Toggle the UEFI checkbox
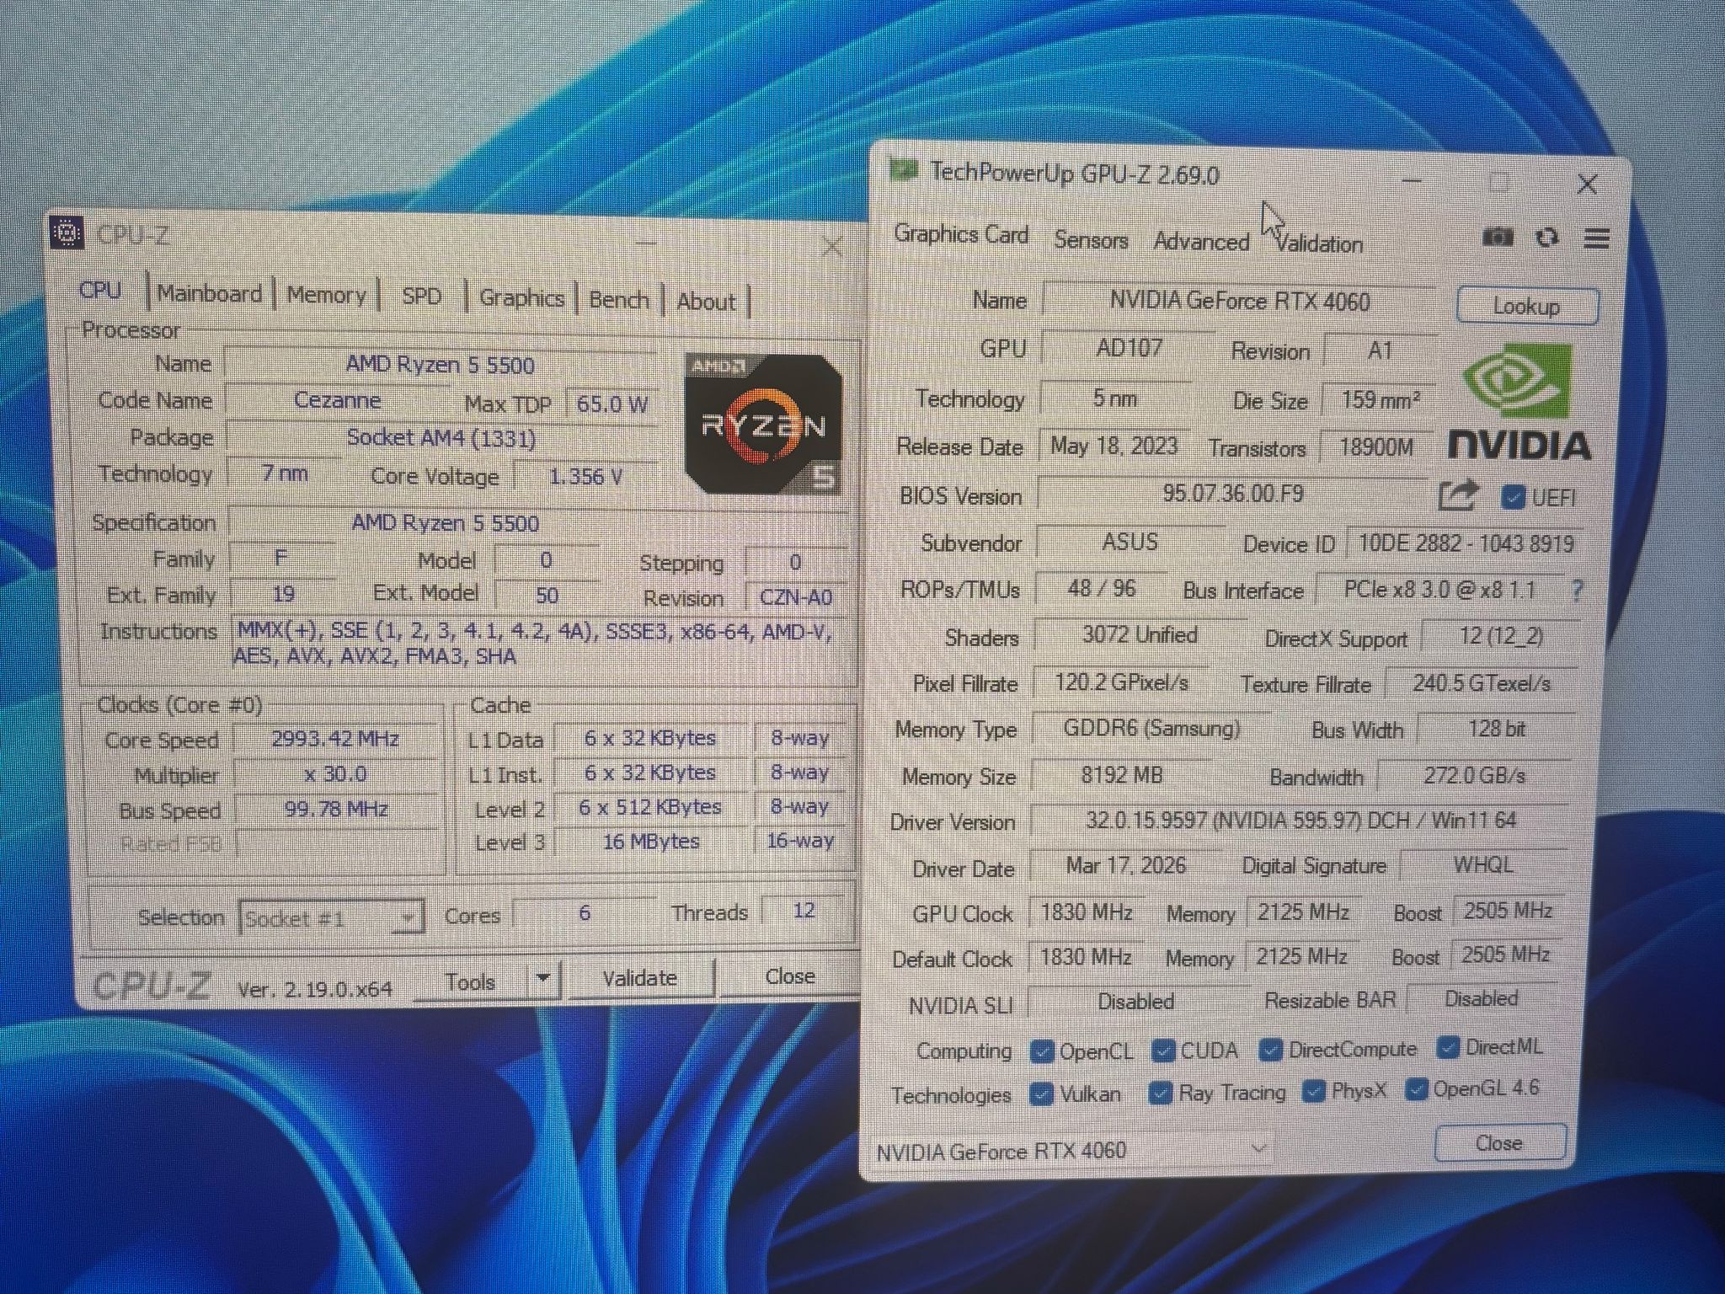This screenshot has width=1725, height=1294. tap(1513, 497)
